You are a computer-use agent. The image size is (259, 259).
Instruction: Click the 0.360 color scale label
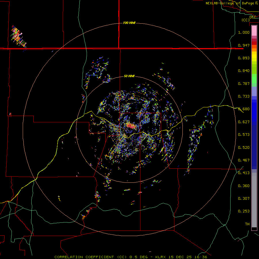click(x=244, y=186)
